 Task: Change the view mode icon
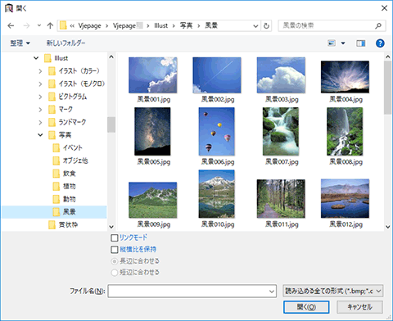click(x=332, y=43)
